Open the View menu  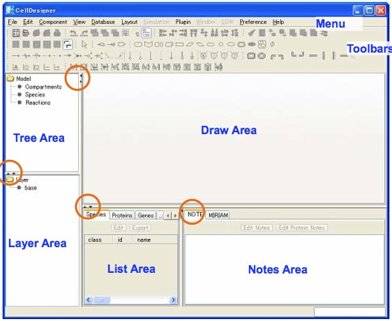[80, 22]
